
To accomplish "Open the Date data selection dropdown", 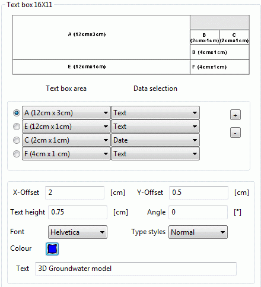I will point(155,140).
